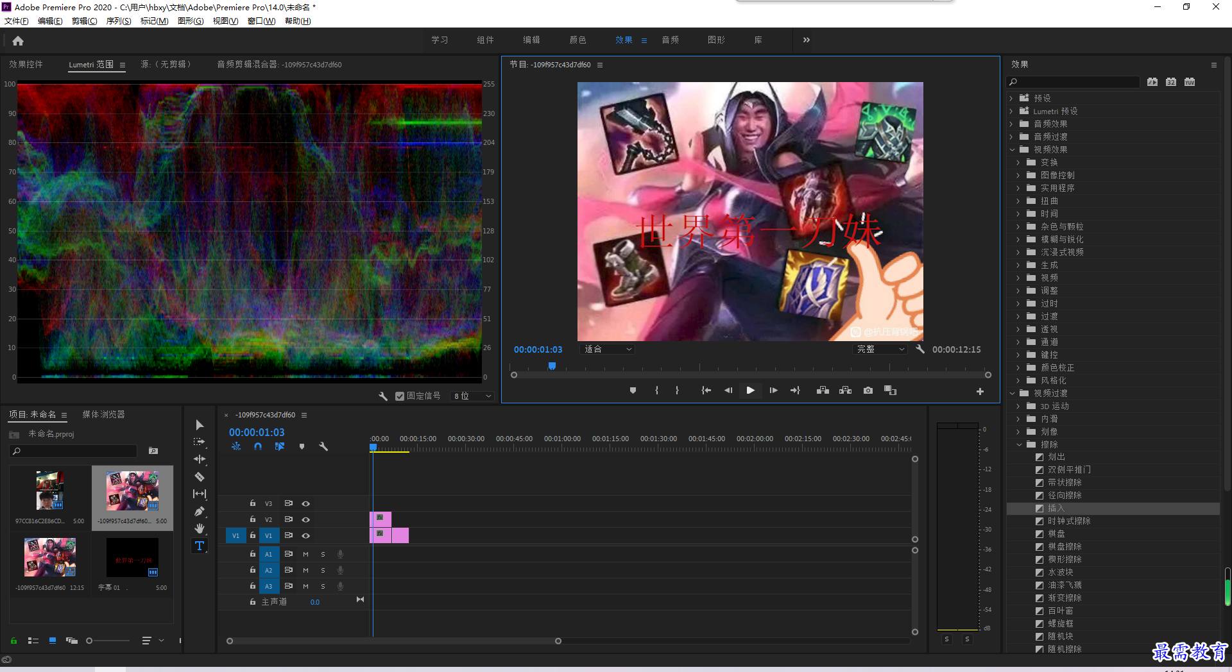This screenshot has height=672, width=1232.
Task: Select the Ripple Edit tool
Action: click(200, 459)
